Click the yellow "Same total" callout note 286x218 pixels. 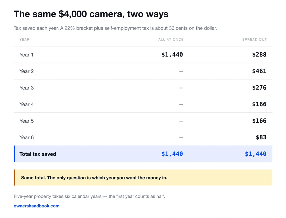[x=143, y=178]
